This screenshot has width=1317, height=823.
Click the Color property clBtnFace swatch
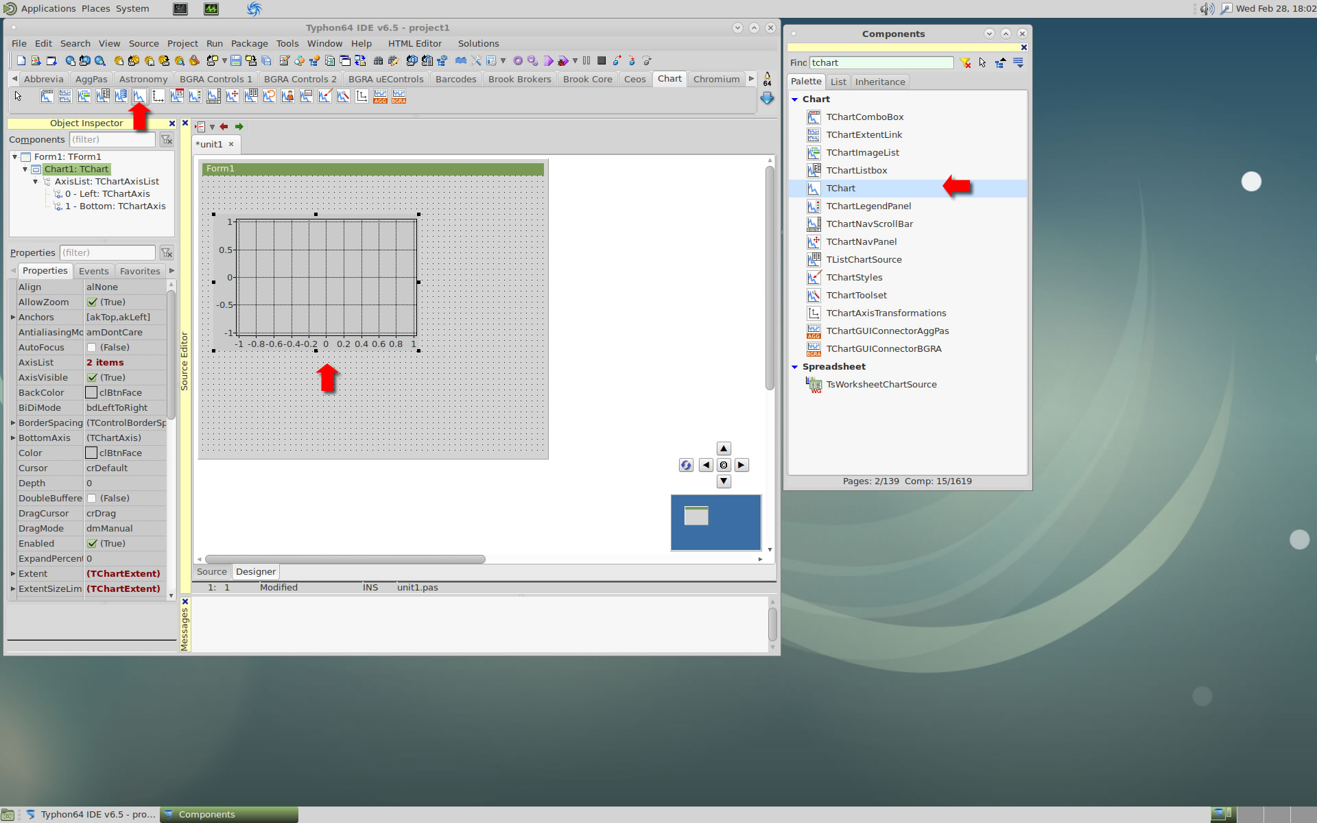(x=91, y=453)
